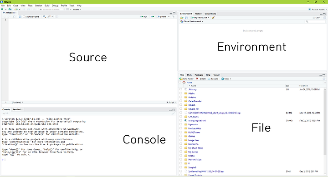328x177 pixels.
Task: Open the Global Environment dropdown
Action: click(x=192, y=21)
